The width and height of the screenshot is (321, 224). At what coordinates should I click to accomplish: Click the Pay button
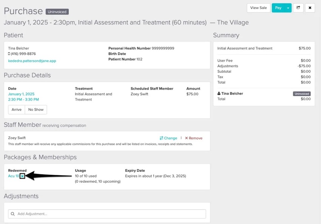[278, 8]
